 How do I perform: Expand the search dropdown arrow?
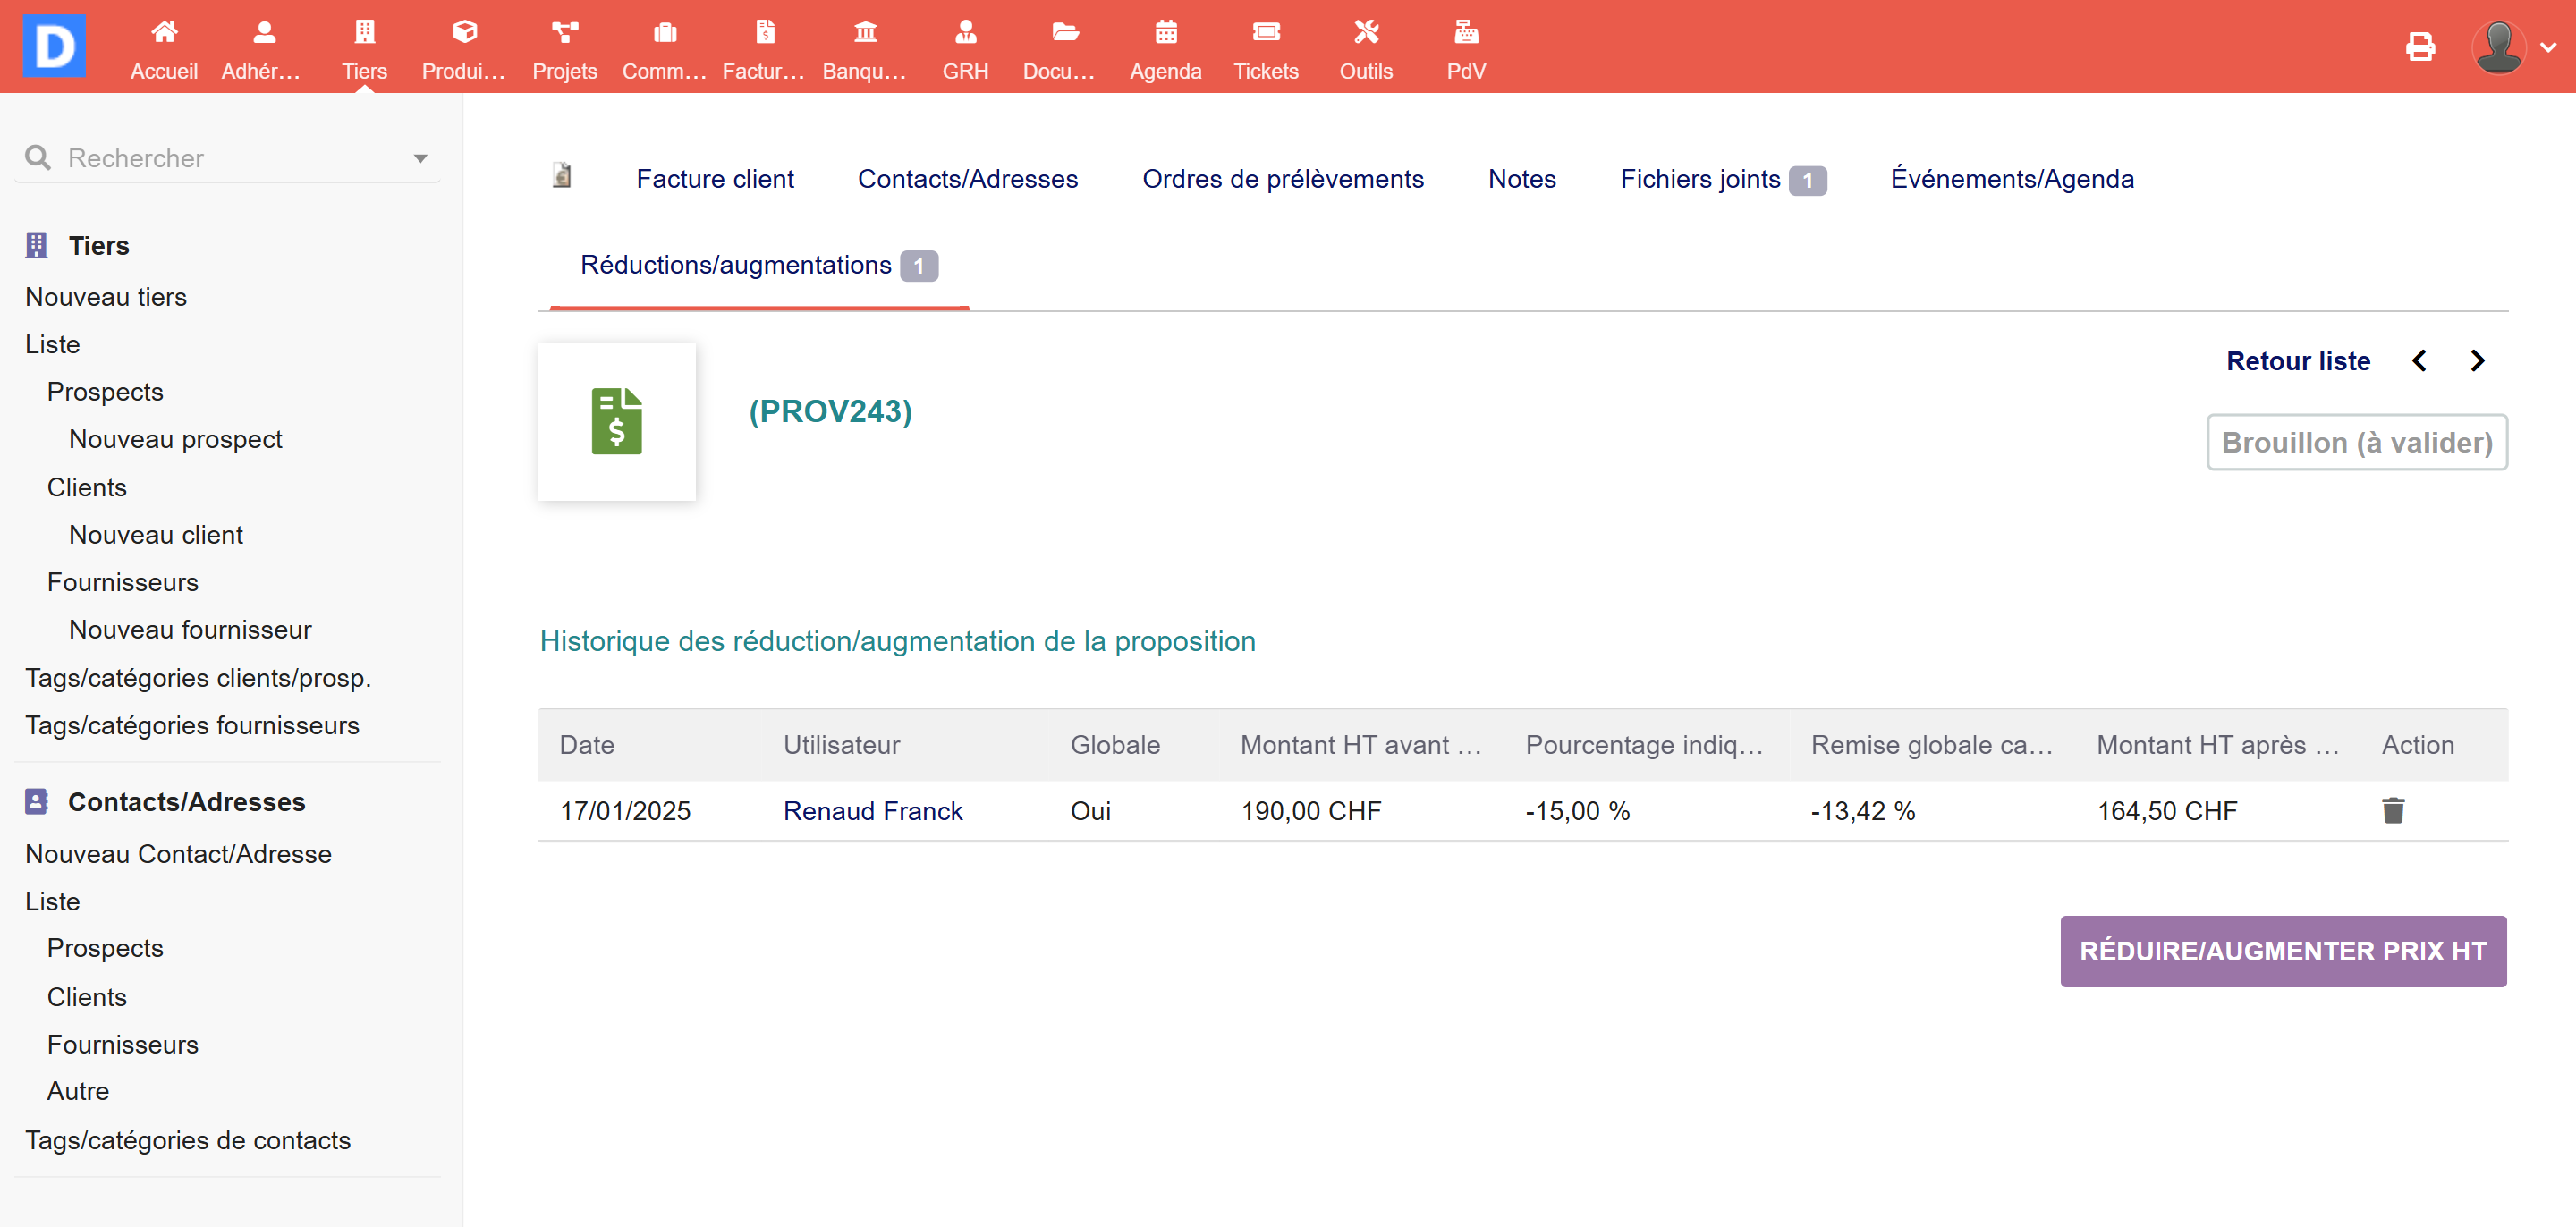point(420,158)
